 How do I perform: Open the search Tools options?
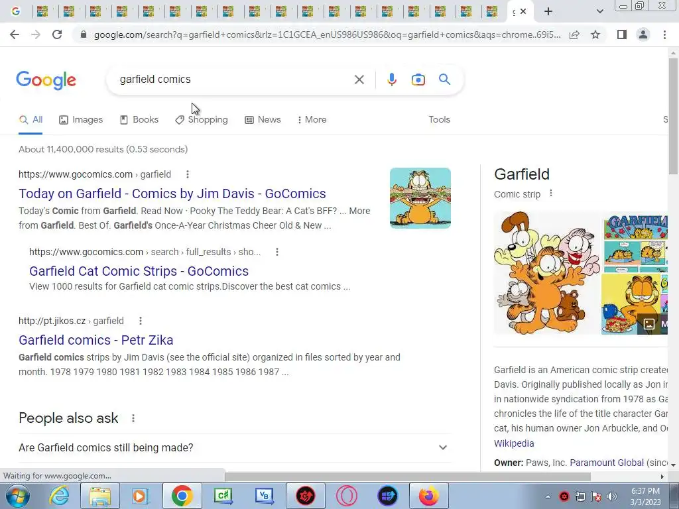click(x=439, y=120)
